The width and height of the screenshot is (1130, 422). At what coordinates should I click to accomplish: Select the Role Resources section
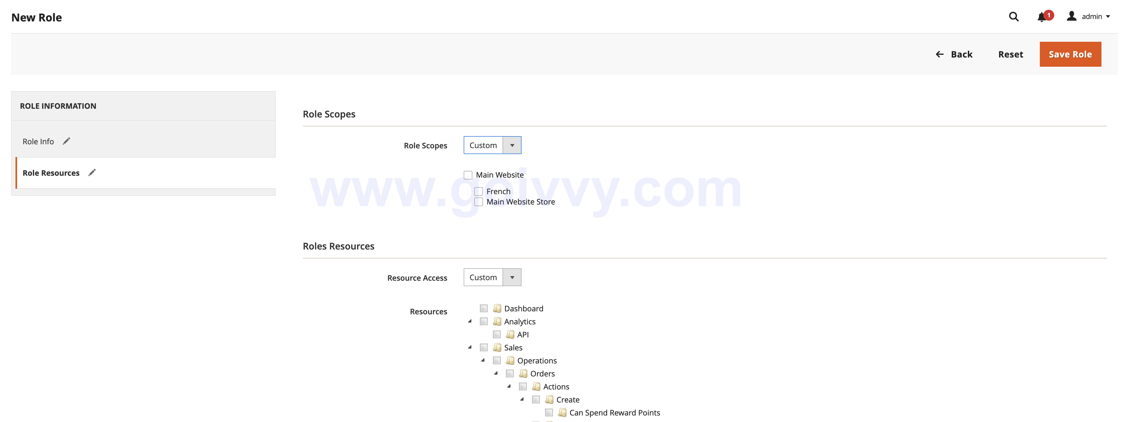(51, 172)
